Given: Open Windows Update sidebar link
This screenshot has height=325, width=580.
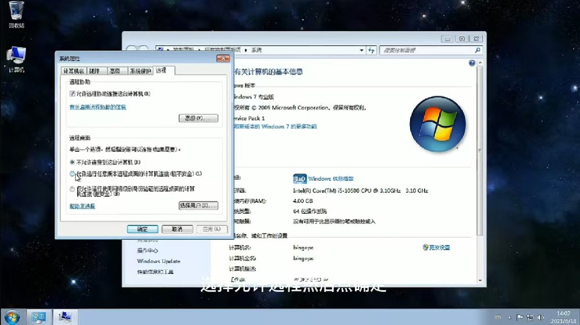Looking at the screenshot, I should (x=159, y=261).
